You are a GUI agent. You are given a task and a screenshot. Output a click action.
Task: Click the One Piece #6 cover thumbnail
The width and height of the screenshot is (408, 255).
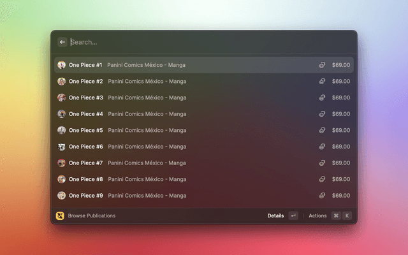pyautogui.click(x=62, y=147)
